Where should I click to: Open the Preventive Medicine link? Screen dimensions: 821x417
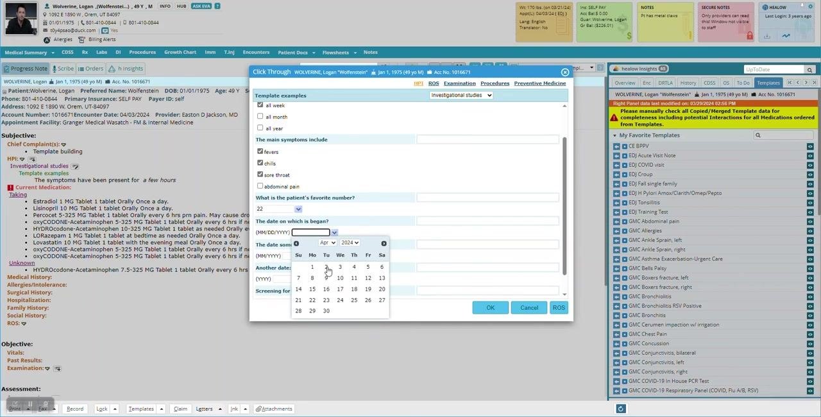pos(540,83)
